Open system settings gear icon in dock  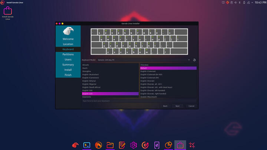(x=133, y=145)
